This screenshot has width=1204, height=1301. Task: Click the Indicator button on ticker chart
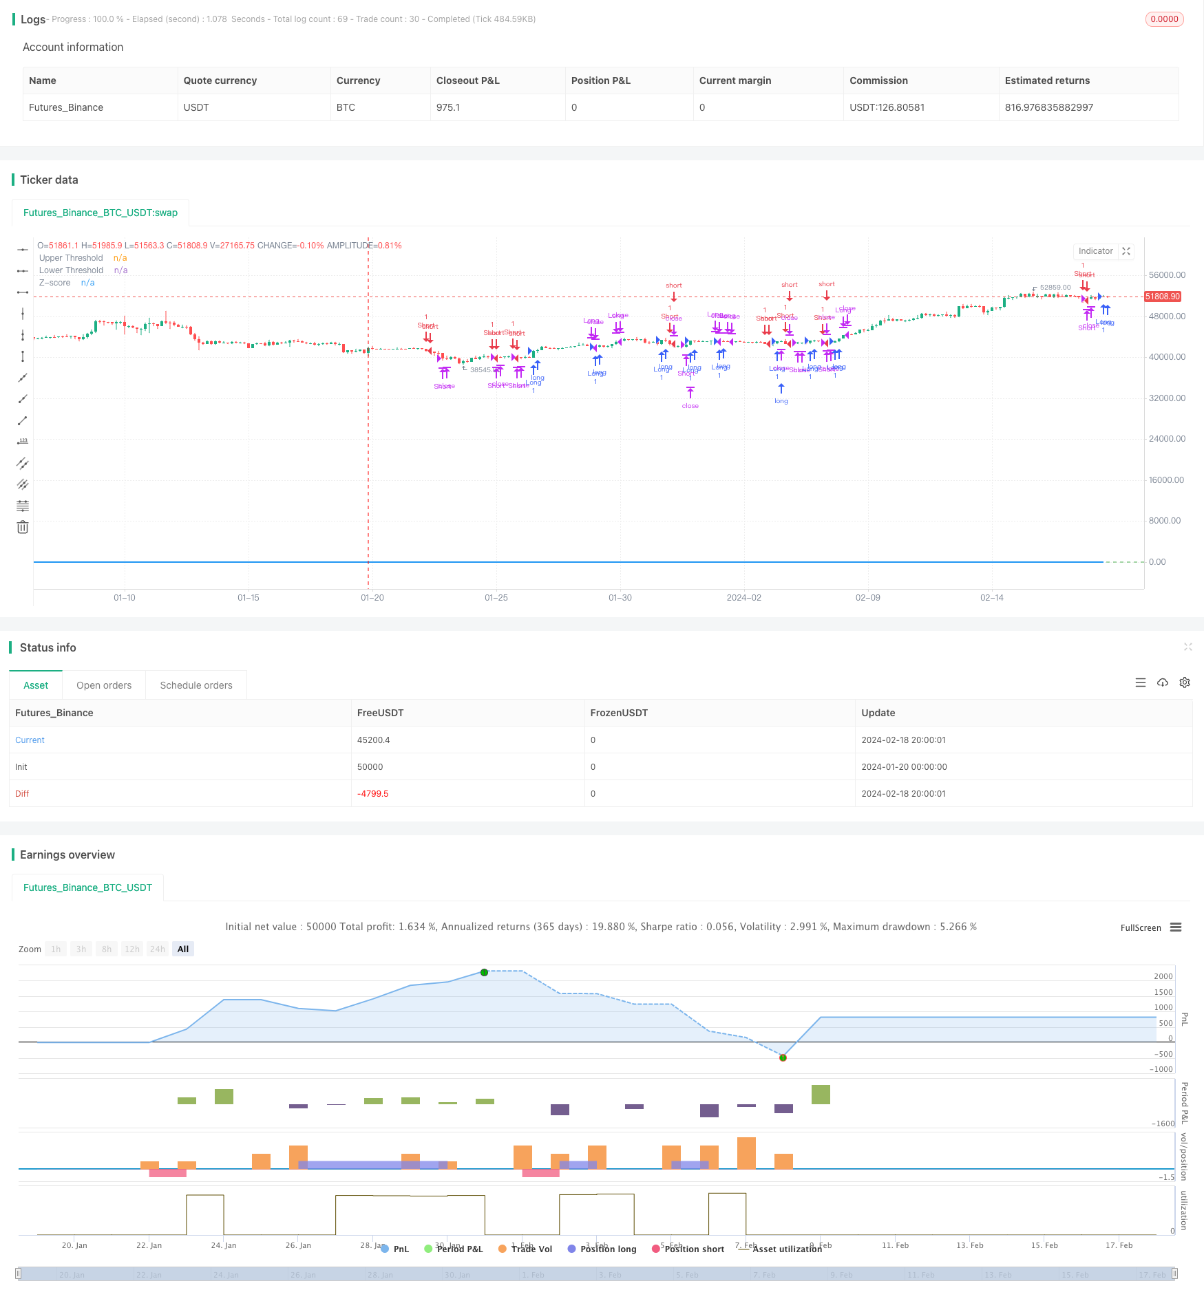click(x=1095, y=251)
